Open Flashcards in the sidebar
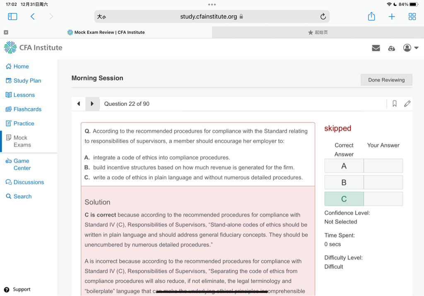Viewport: 424px width, 296px height. click(x=27, y=109)
